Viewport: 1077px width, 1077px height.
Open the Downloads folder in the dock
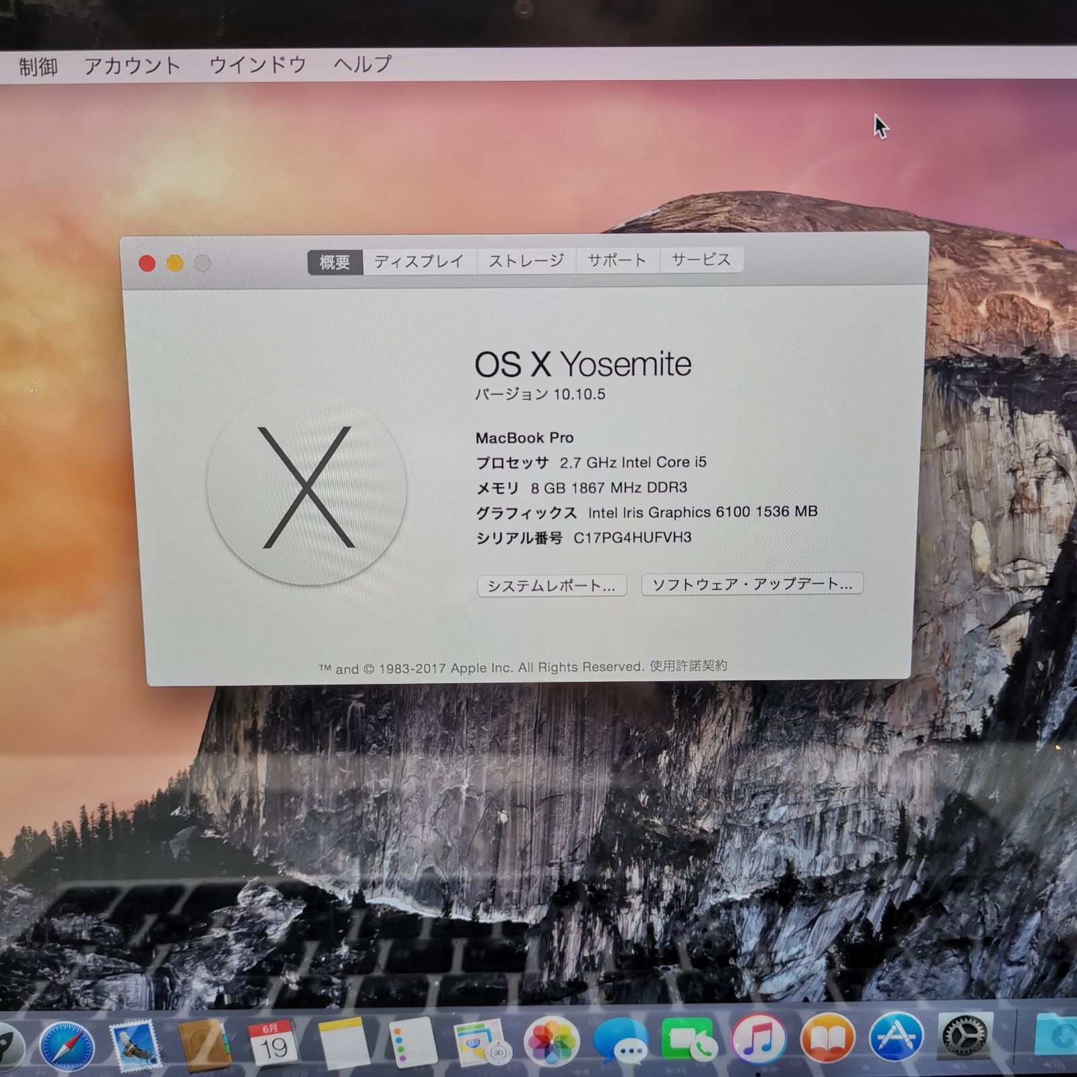(1055, 1035)
